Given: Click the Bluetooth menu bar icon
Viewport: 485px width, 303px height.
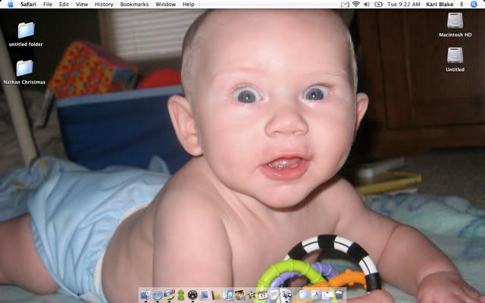Looking at the screenshot, I should pos(462,5).
